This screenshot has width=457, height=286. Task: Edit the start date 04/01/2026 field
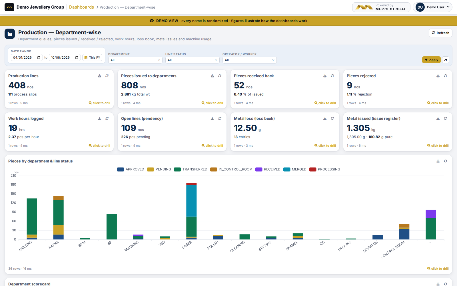[x=27, y=57]
